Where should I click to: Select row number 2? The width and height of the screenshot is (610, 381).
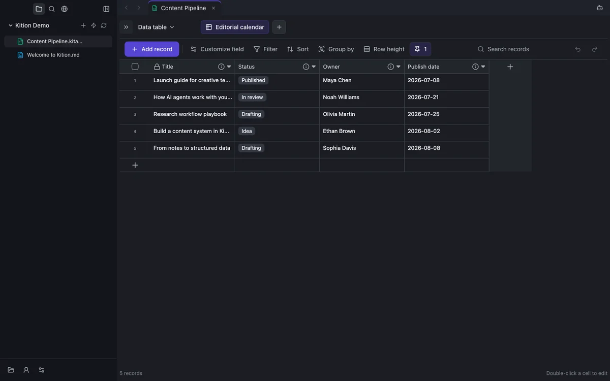pos(135,98)
